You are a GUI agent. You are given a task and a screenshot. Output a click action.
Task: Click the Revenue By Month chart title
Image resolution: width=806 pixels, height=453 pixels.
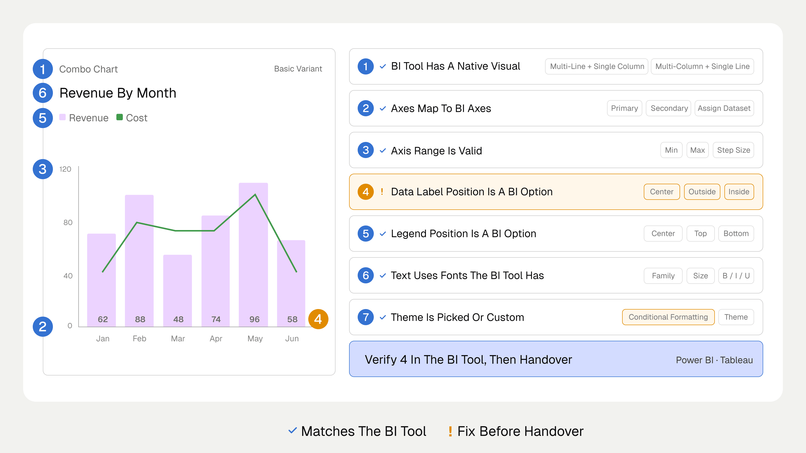tap(118, 93)
